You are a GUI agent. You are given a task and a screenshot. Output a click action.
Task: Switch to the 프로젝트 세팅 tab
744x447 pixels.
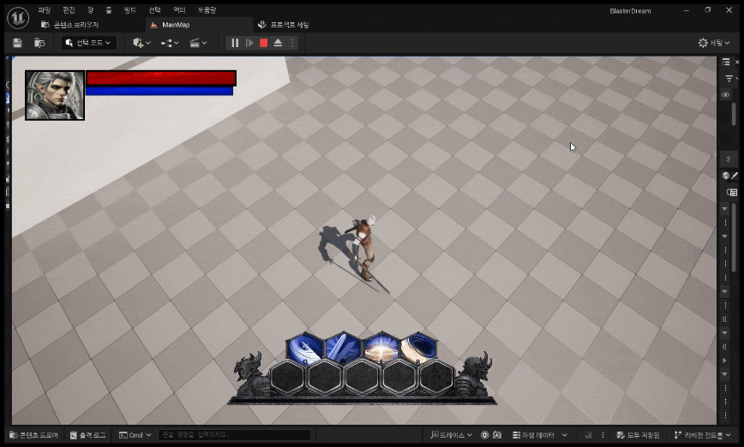click(284, 25)
